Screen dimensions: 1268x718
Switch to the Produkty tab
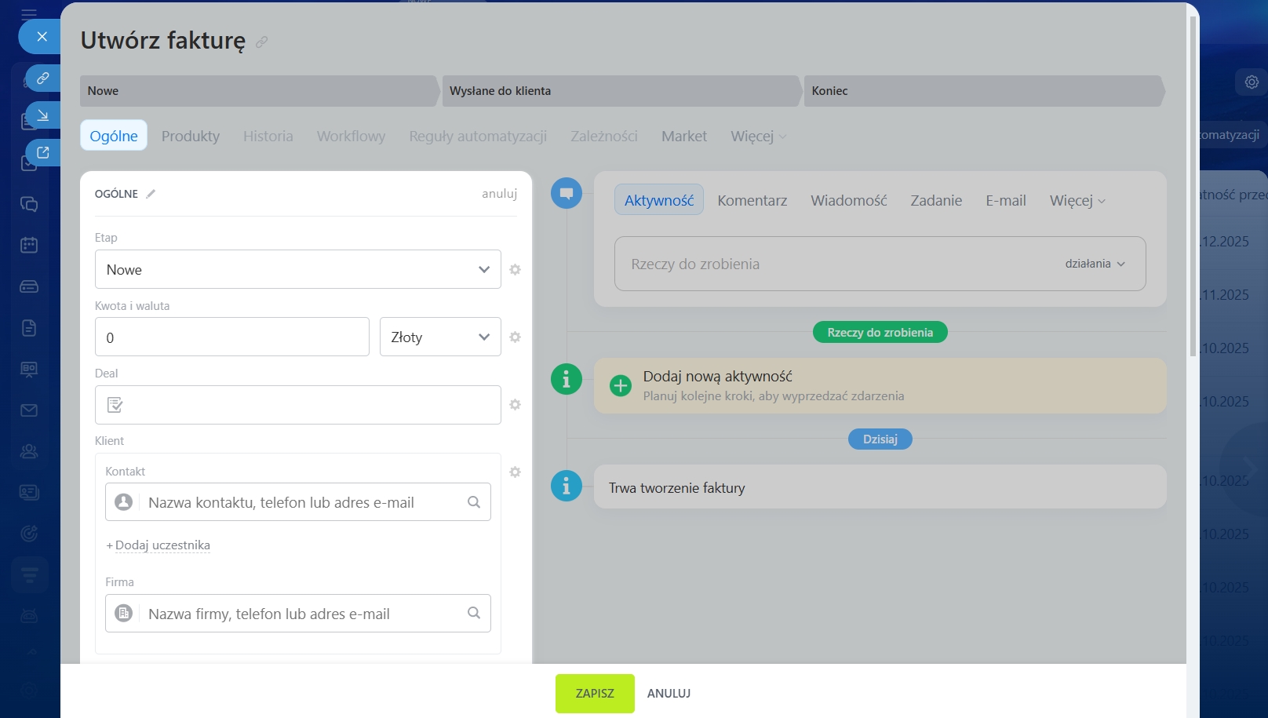click(191, 136)
